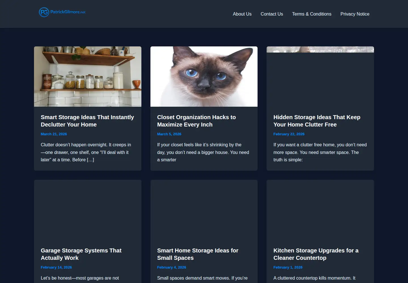Viewport: 408px width, 283px height.
Task: Go to the Contact Us page
Action: [x=272, y=14]
